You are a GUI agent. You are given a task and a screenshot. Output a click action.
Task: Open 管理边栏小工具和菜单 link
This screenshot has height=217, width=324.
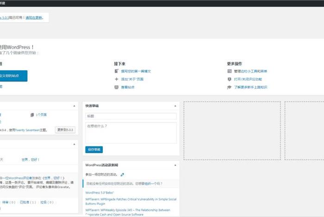[x=250, y=71]
